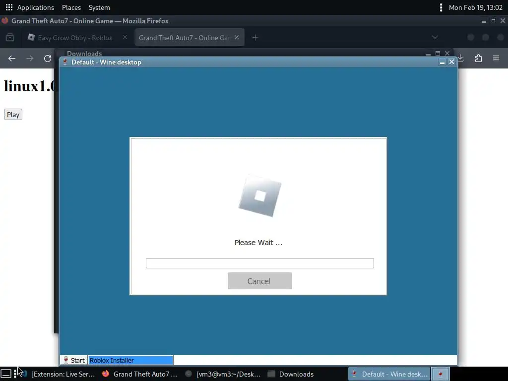This screenshot has width=508, height=381.
Task: Click the Play button on webpage
Action: coord(13,115)
